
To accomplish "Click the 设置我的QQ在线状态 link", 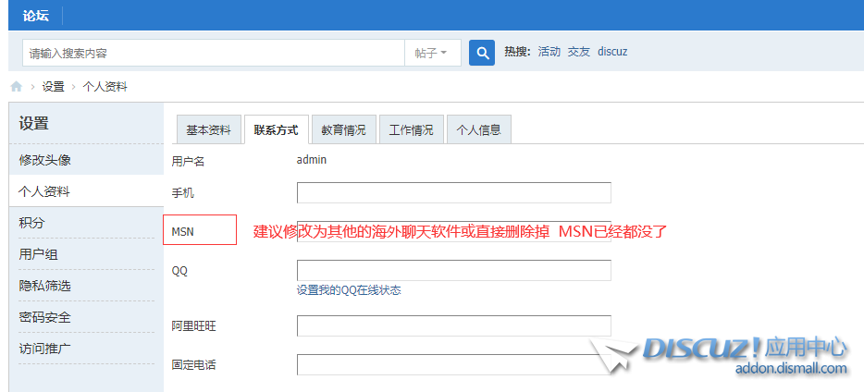I will [x=349, y=290].
